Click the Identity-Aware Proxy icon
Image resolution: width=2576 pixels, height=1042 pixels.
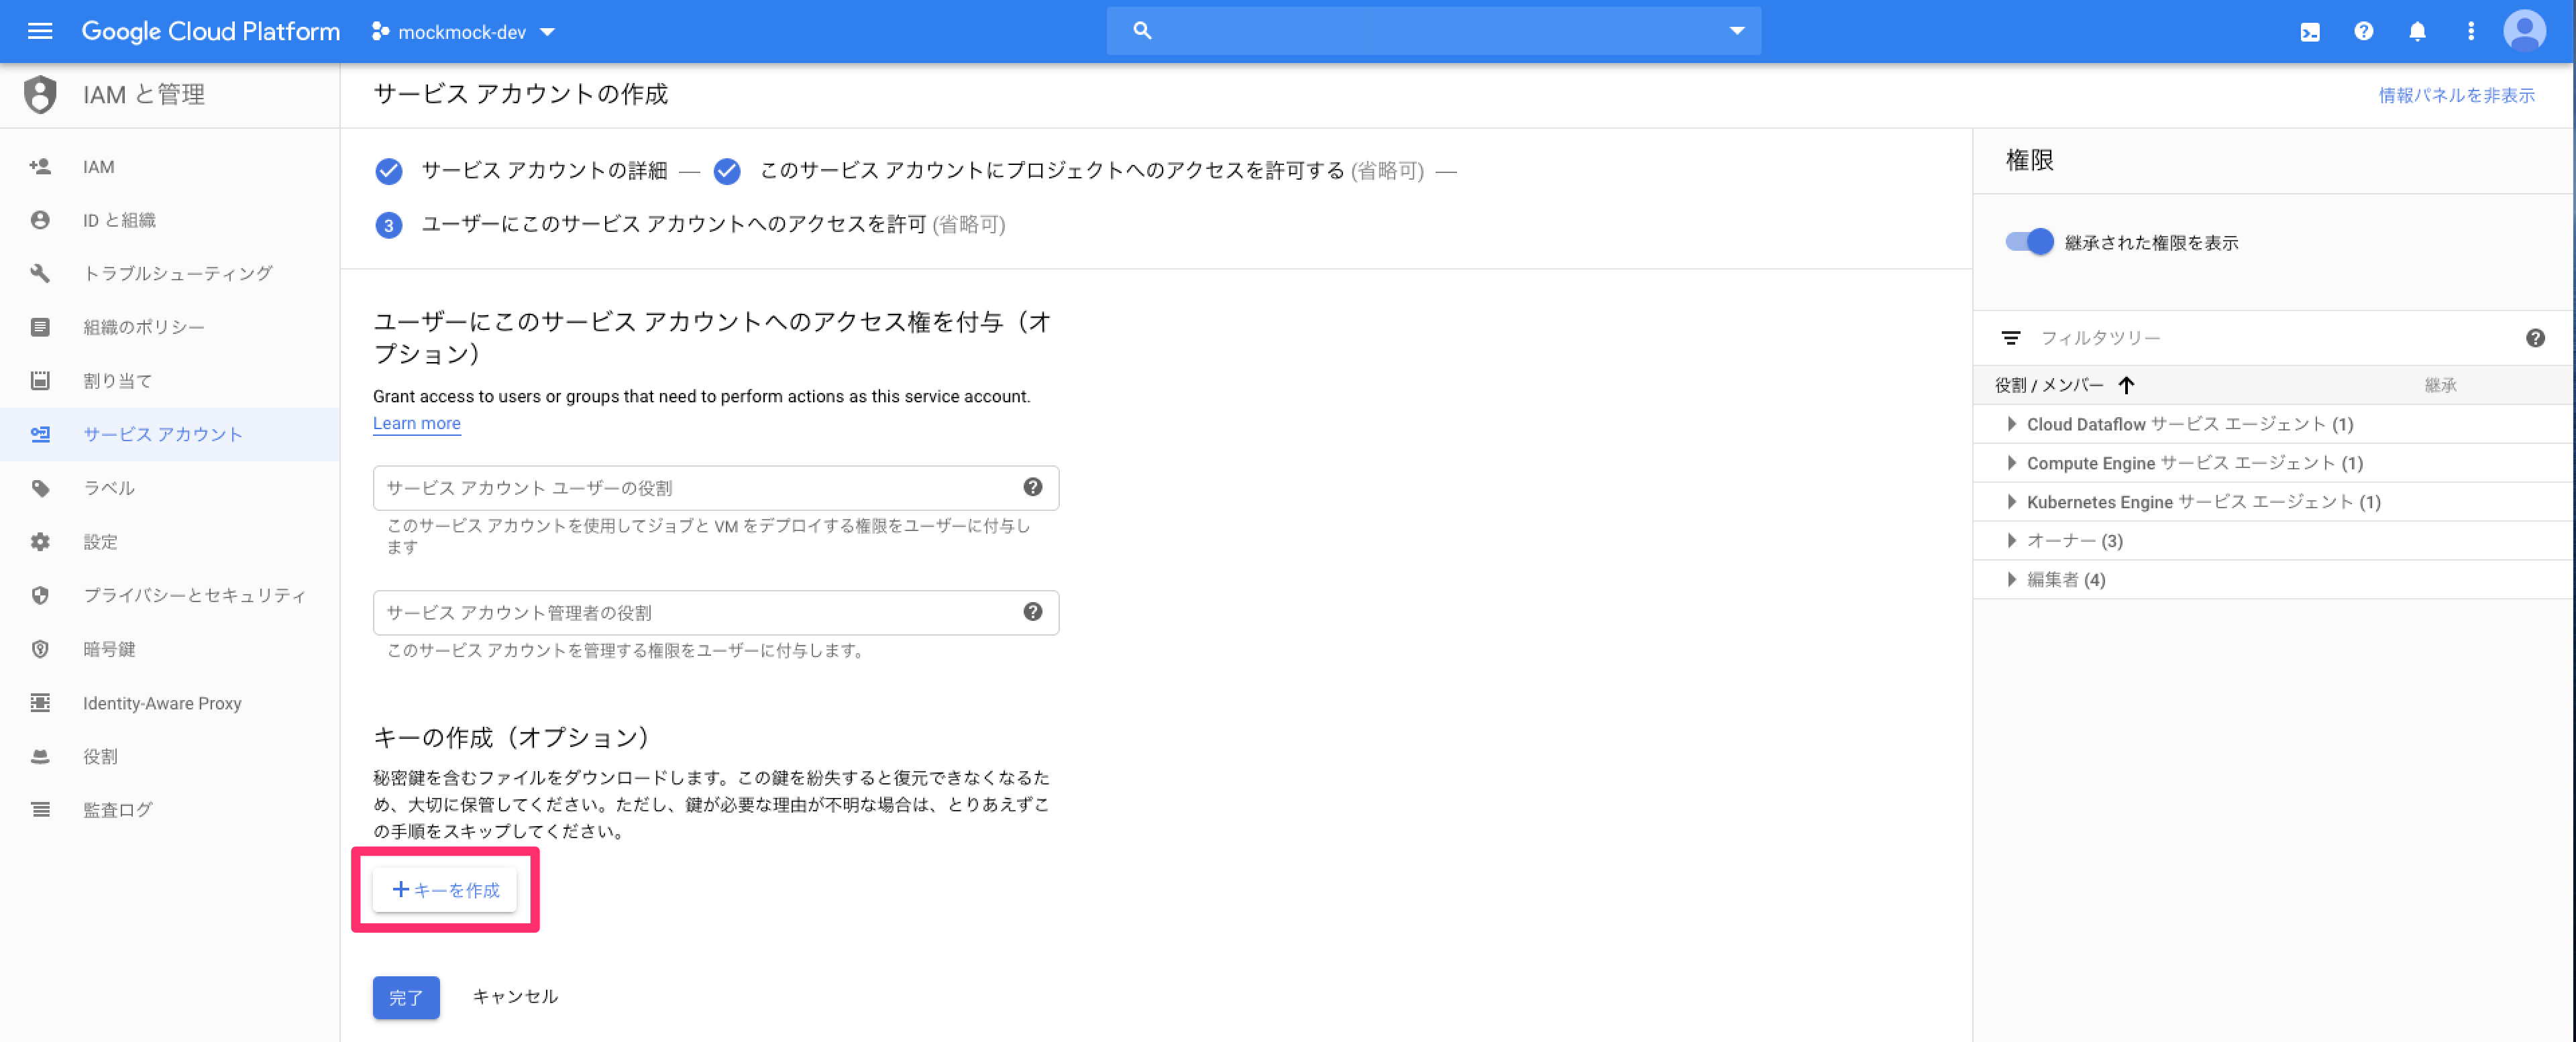[x=40, y=703]
